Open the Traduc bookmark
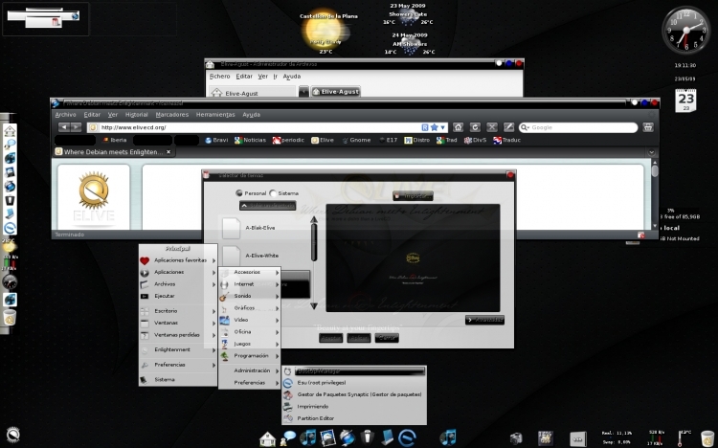The width and height of the screenshot is (718, 448). 506,140
